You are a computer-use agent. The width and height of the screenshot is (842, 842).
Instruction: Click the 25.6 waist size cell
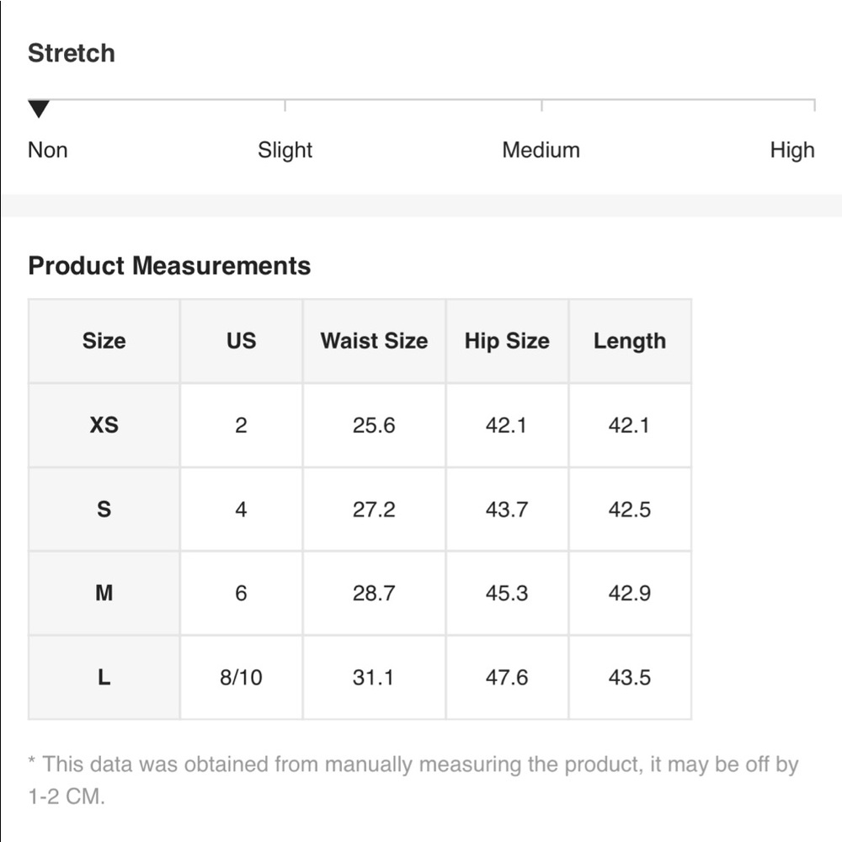pos(375,425)
